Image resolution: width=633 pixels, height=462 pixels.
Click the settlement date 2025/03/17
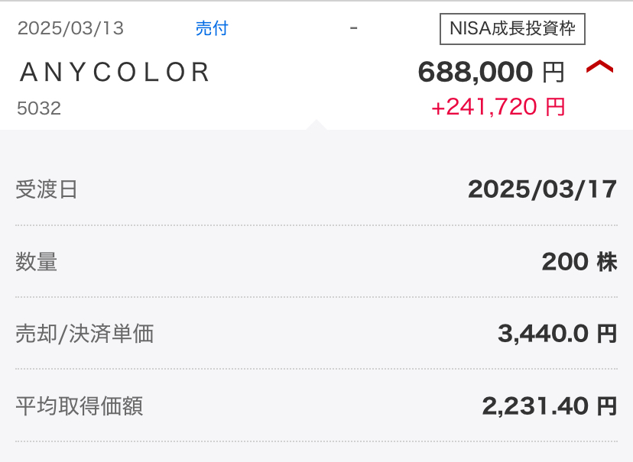[542, 189]
